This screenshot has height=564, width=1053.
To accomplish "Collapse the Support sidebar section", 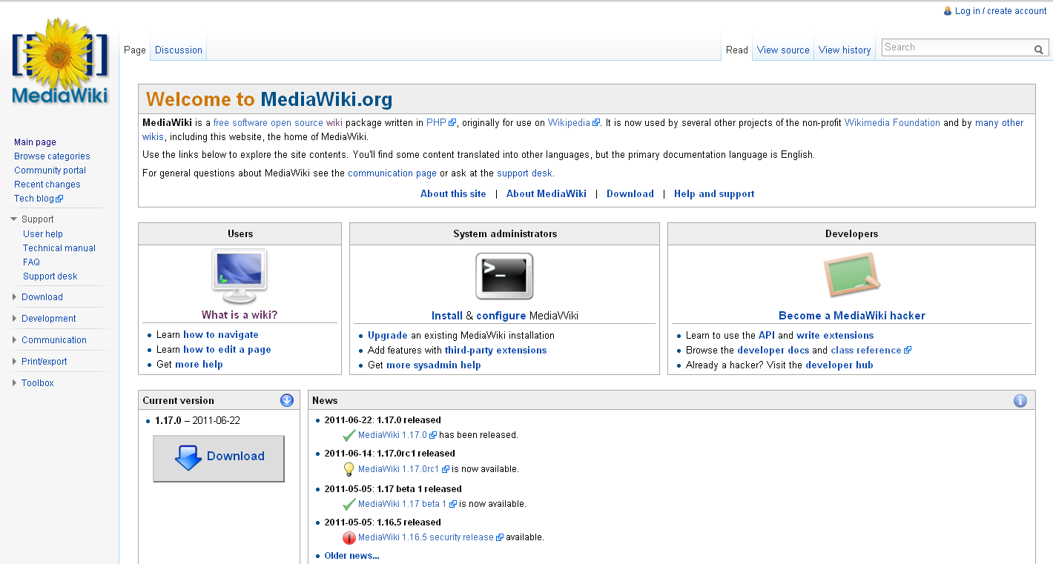I will pos(14,219).
